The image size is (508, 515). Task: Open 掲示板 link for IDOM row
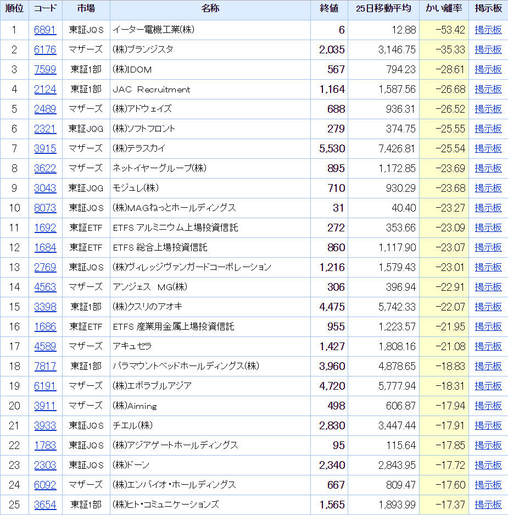tap(488, 69)
